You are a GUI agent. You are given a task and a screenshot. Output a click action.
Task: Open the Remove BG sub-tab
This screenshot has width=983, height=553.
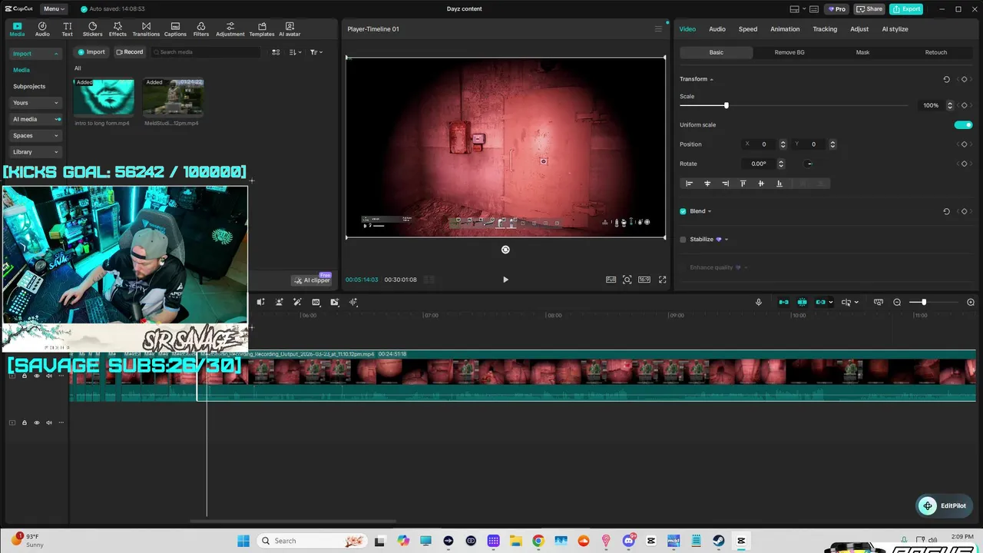coord(789,52)
